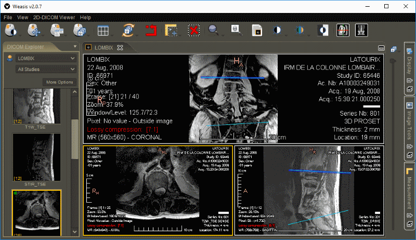Viewport: 416px width, 240px height.
Task: Click the orange-blue LUT color icon
Action: coord(300,30)
